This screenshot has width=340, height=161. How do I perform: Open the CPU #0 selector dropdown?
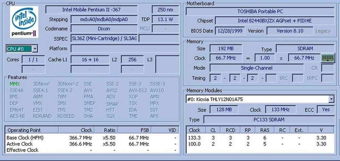coord(35,49)
